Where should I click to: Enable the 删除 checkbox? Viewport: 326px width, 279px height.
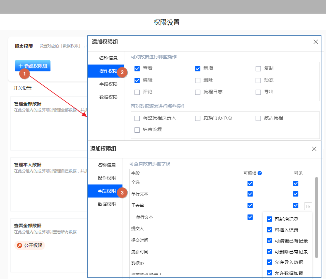coord(198,80)
